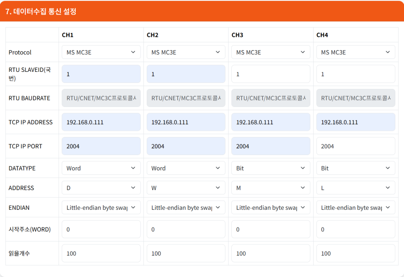This screenshot has width=404, height=277.
Task: Click the CH1 RTU SLAVEID input field
Action: point(101,74)
